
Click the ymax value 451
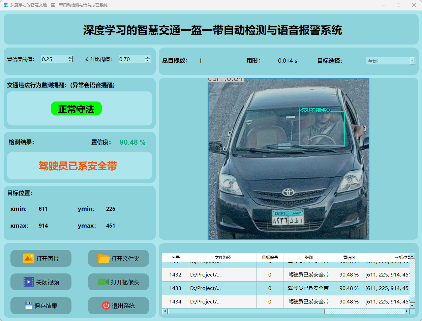click(111, 226)
